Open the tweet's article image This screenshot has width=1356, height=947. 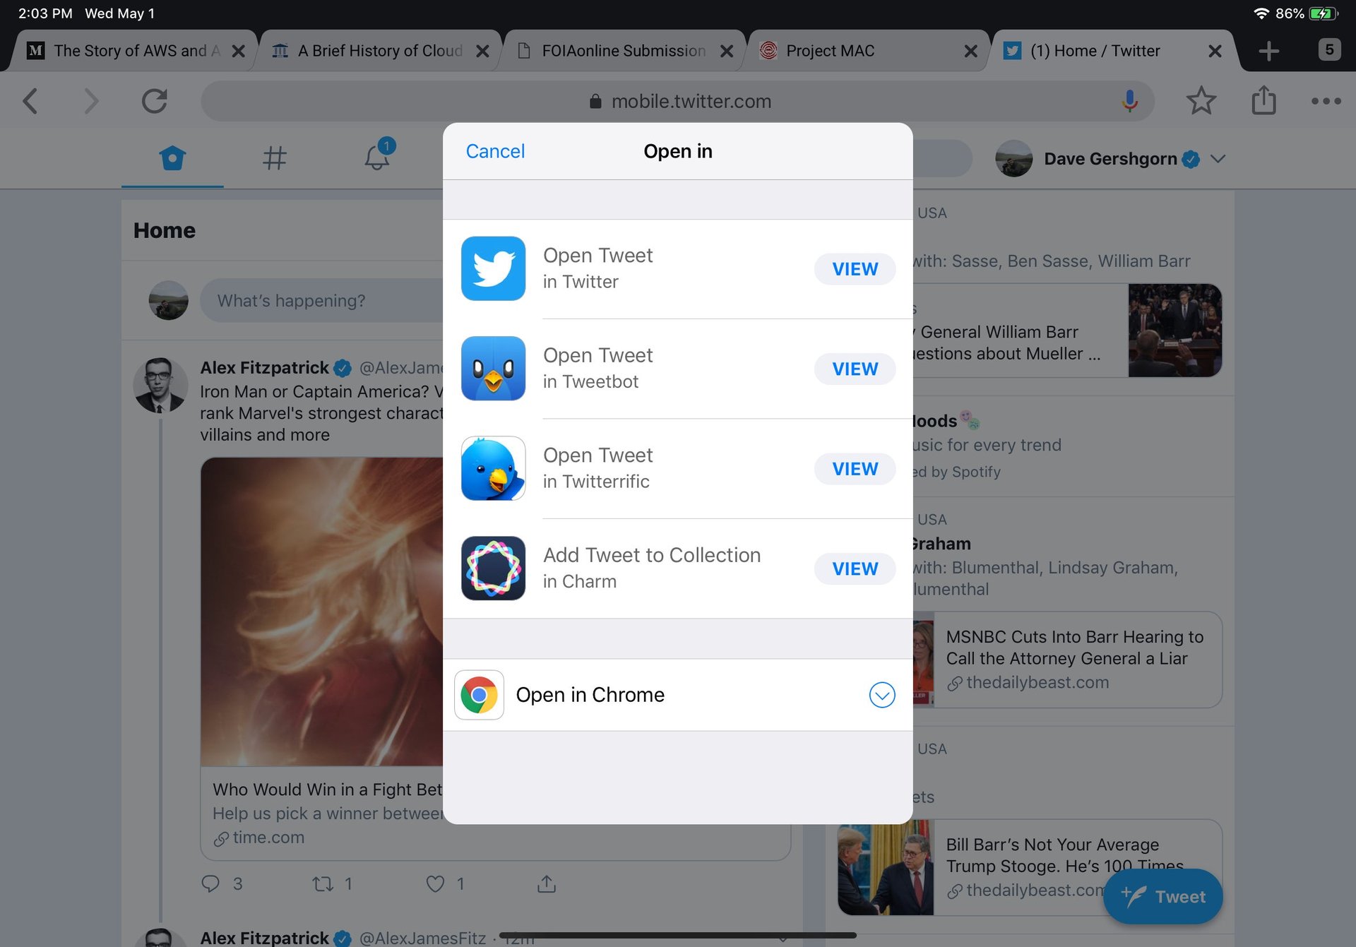(321, 612)
